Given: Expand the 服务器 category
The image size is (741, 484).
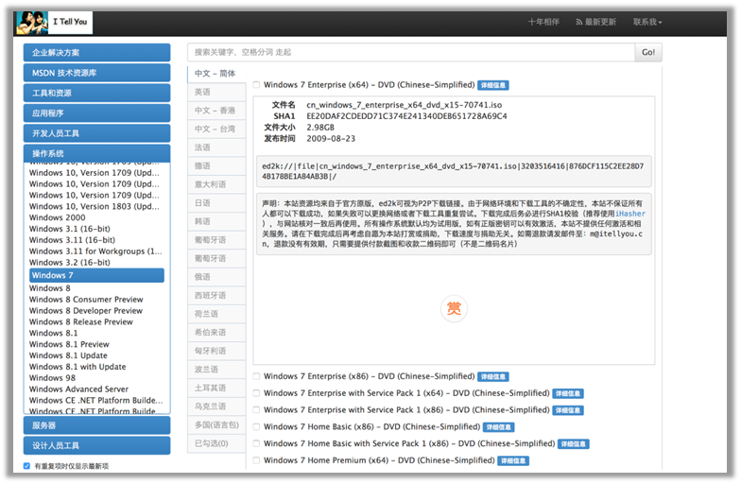Looking at the screenshot, I should tap(96, 425).
